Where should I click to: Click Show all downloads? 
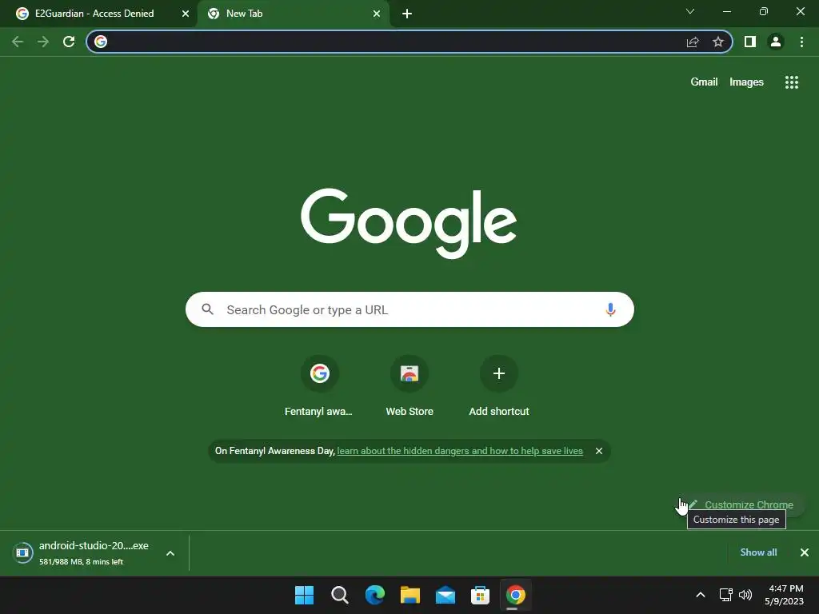pos(758,552)
